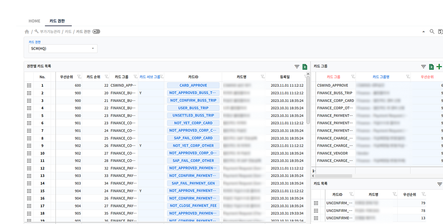The height and width of the screenshot is (224, 443).
Task: Open filter menu of 권한별 카드 목록 panel
Action: [297, 66]
